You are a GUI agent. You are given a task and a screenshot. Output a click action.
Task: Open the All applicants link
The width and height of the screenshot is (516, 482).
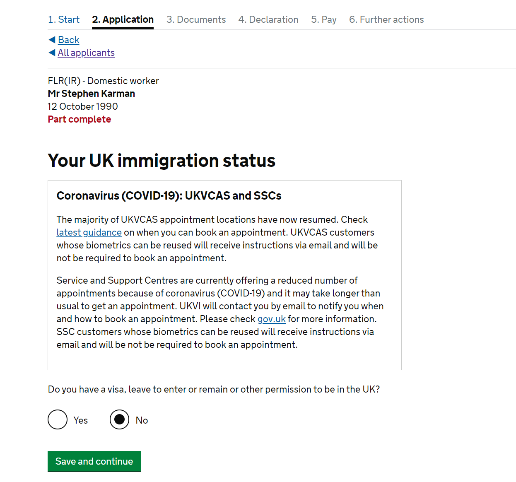tap(86, 53)
